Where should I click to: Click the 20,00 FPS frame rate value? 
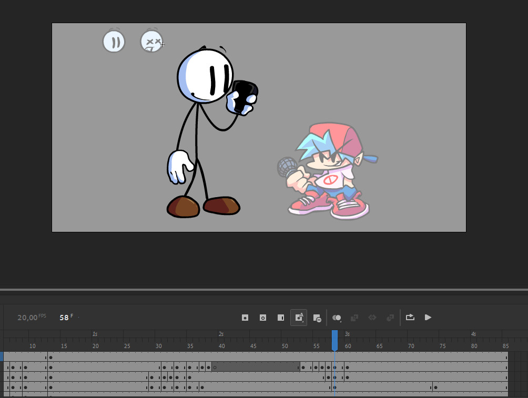[27, 318]
